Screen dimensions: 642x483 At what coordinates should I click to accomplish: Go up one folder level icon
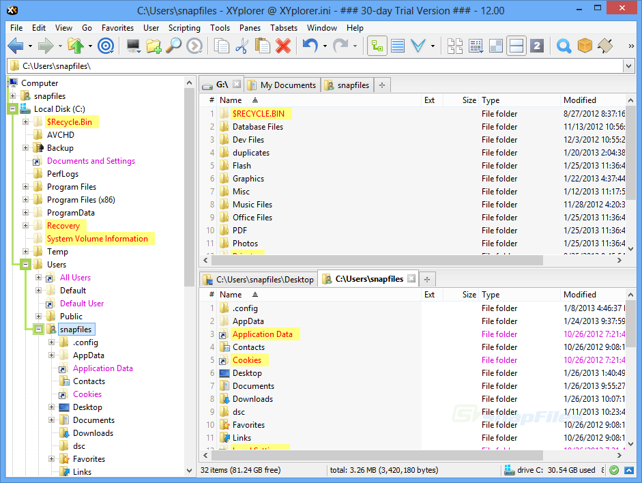[76, 46]
